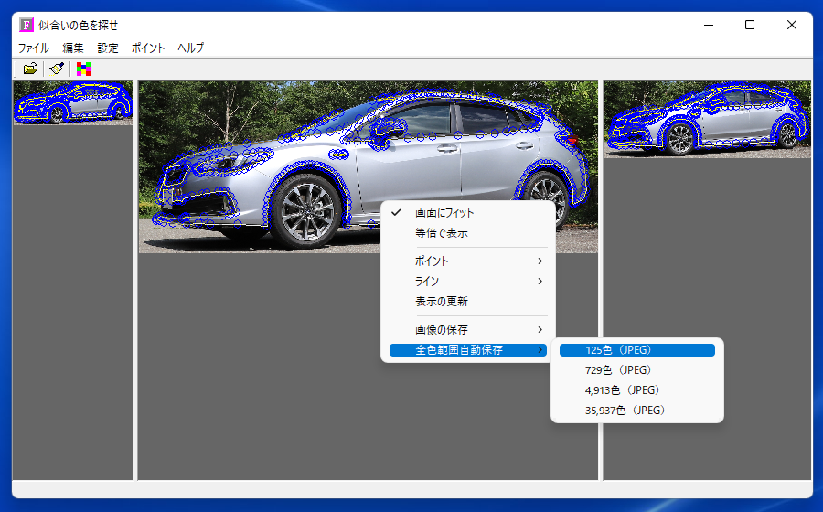Open the ファイル menu

pos(34,48)
